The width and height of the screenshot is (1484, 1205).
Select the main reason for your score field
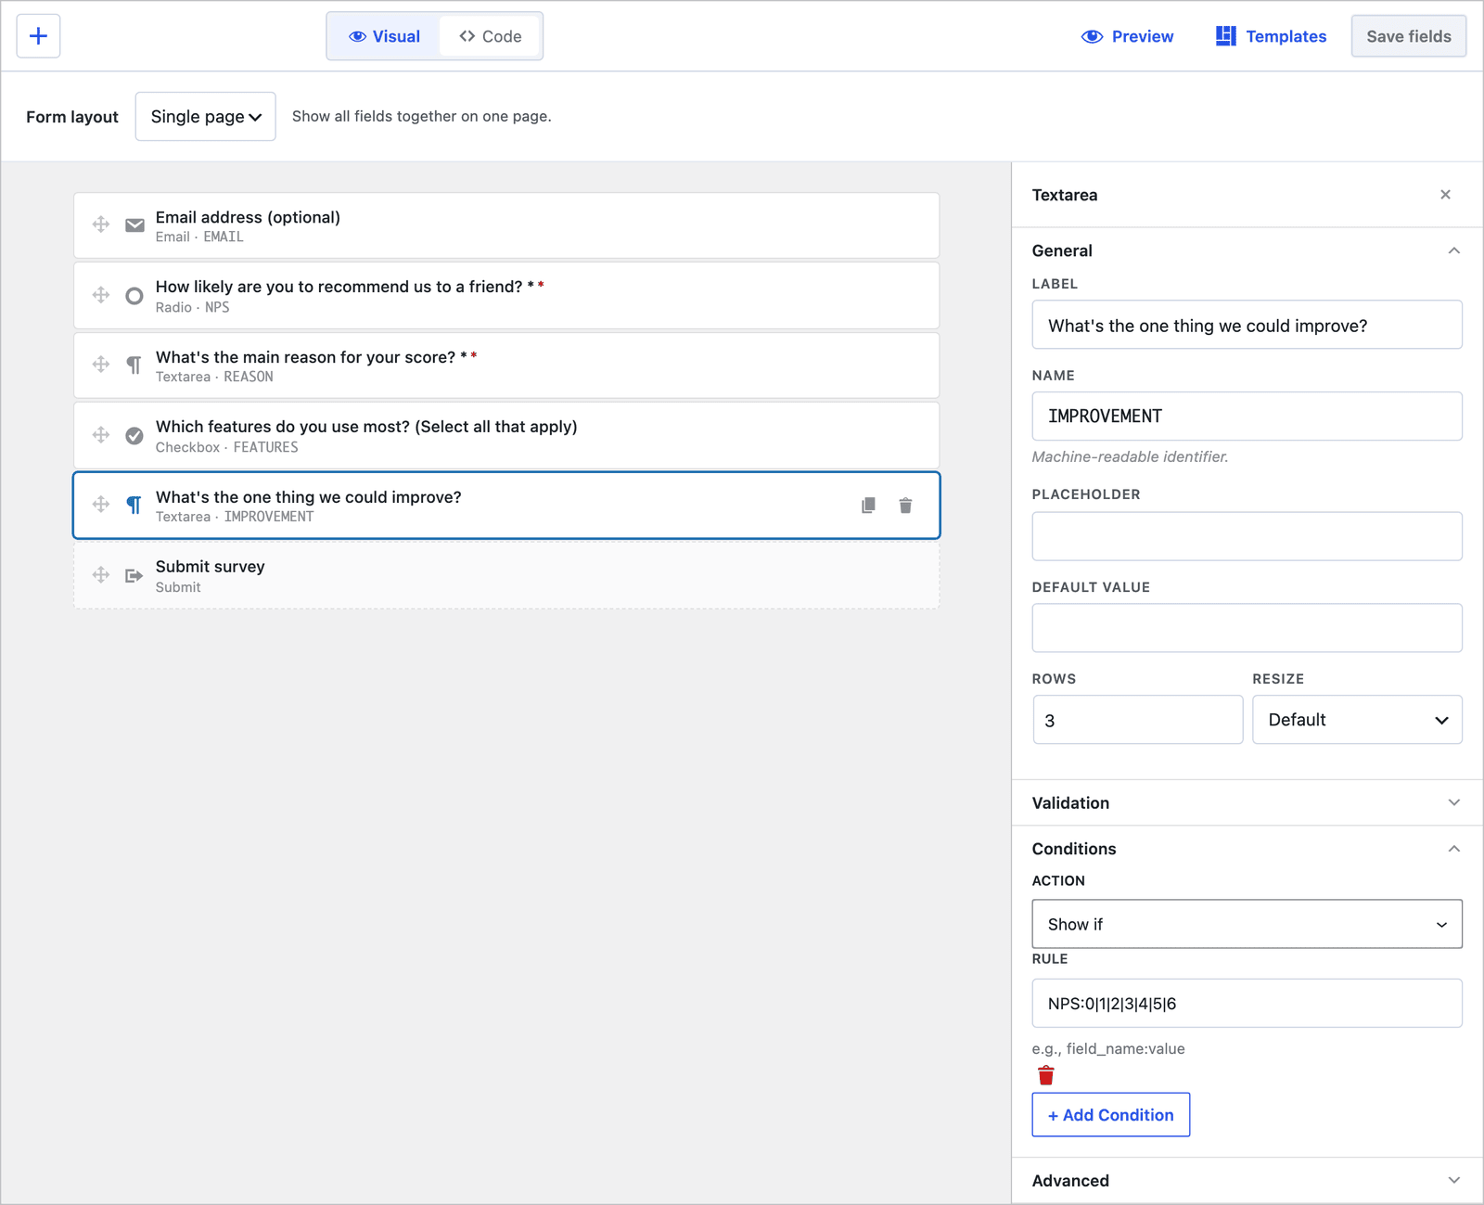[x=506, y=365]
